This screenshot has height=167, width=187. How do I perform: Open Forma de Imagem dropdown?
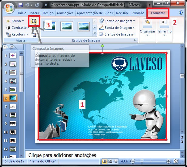(x=117, y=21)
